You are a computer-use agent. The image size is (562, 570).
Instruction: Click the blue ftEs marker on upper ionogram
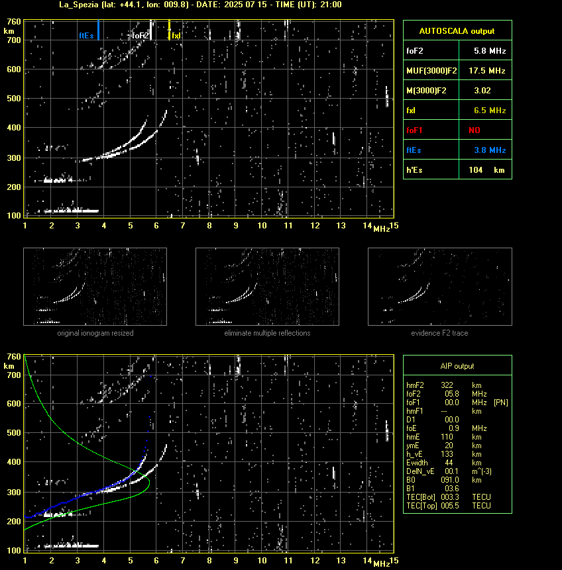pyautogui.click(x=98, y=30)
